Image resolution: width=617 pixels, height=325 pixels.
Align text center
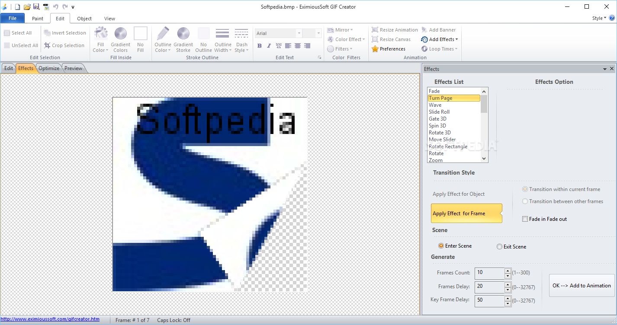(298, 45)
